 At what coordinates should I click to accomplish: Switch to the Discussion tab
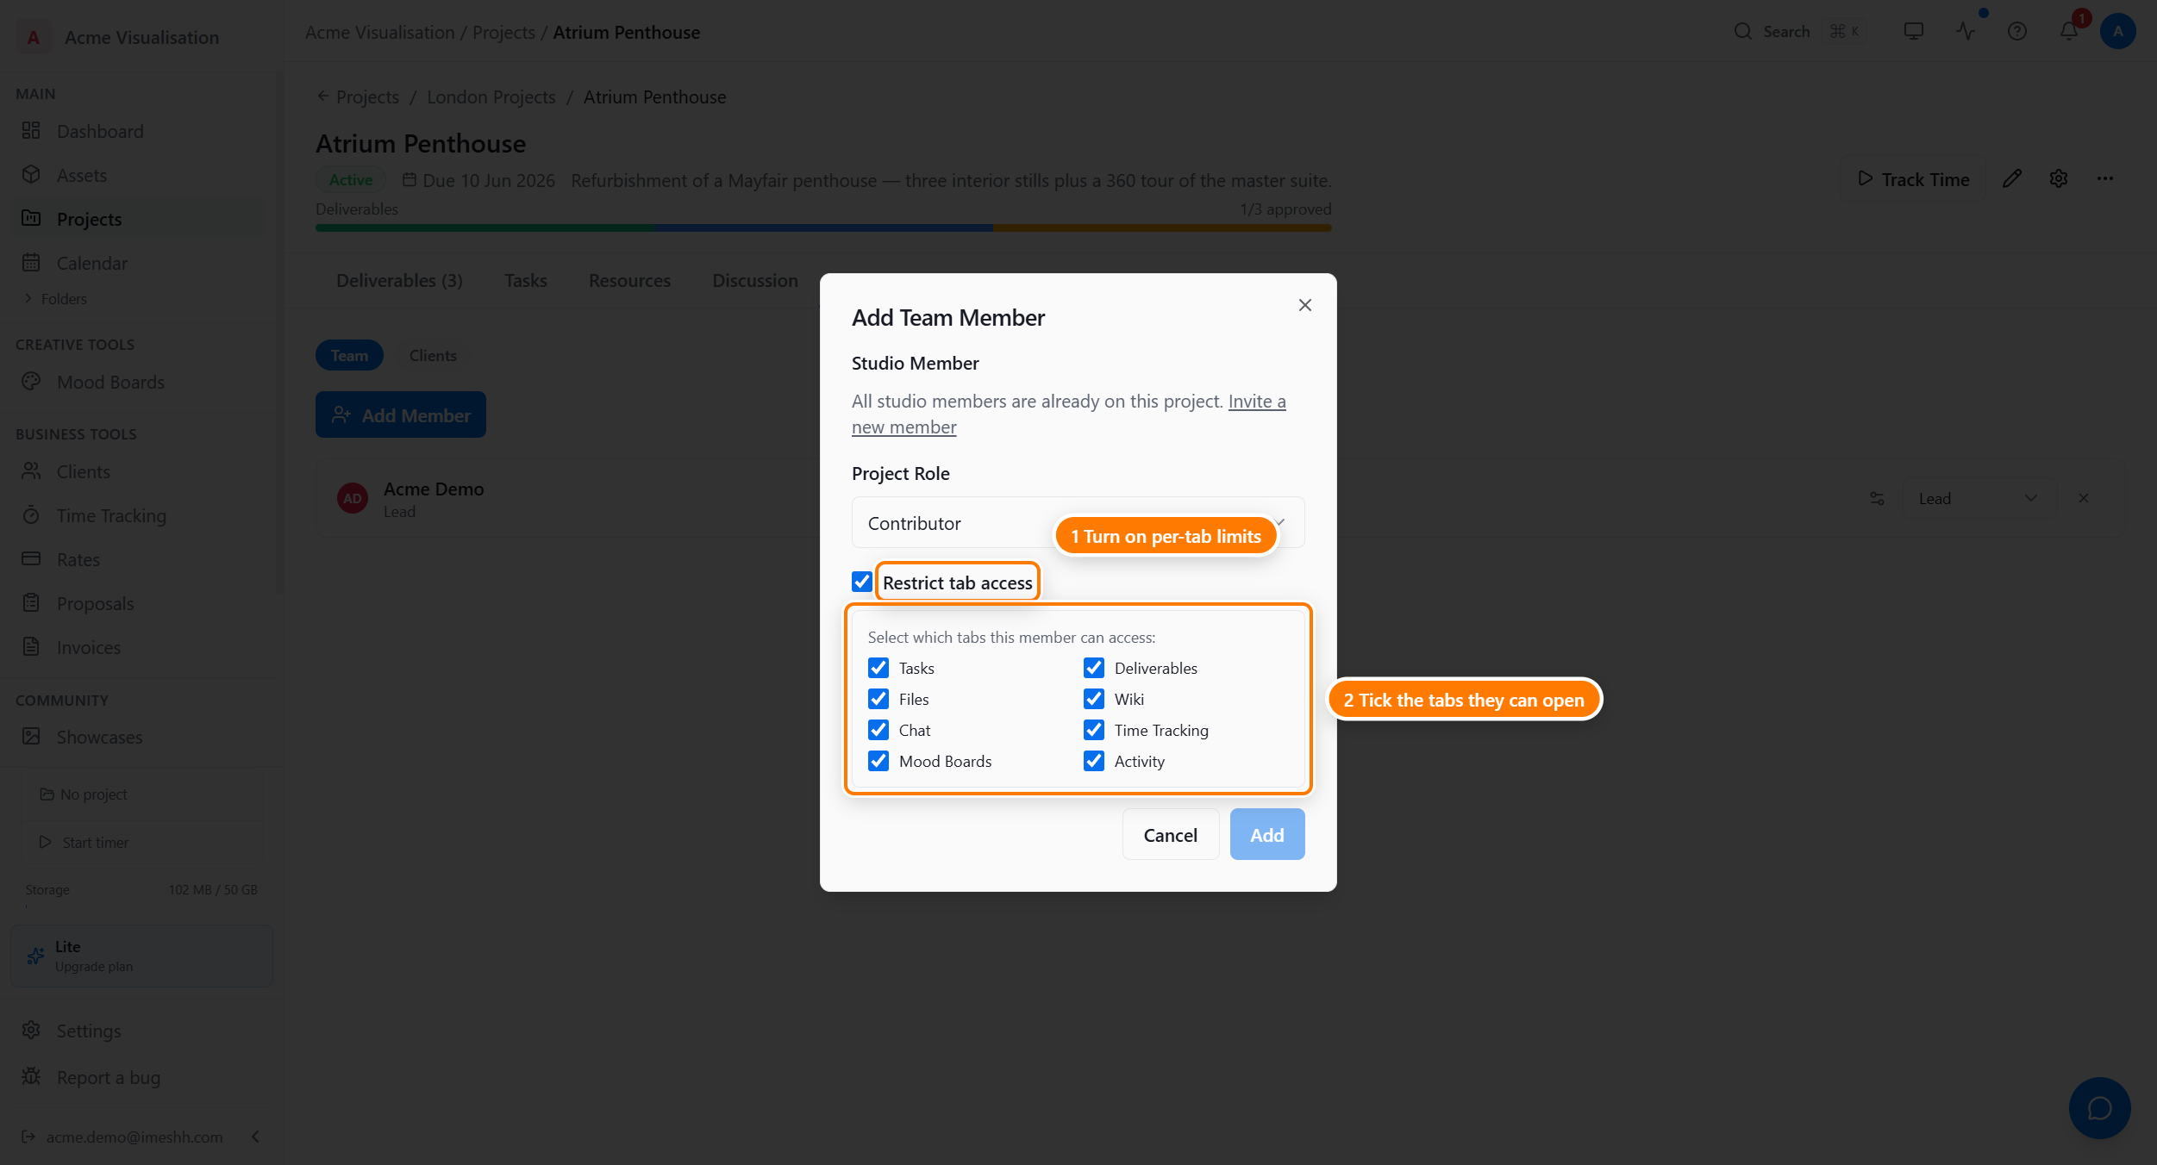point(755,280)
